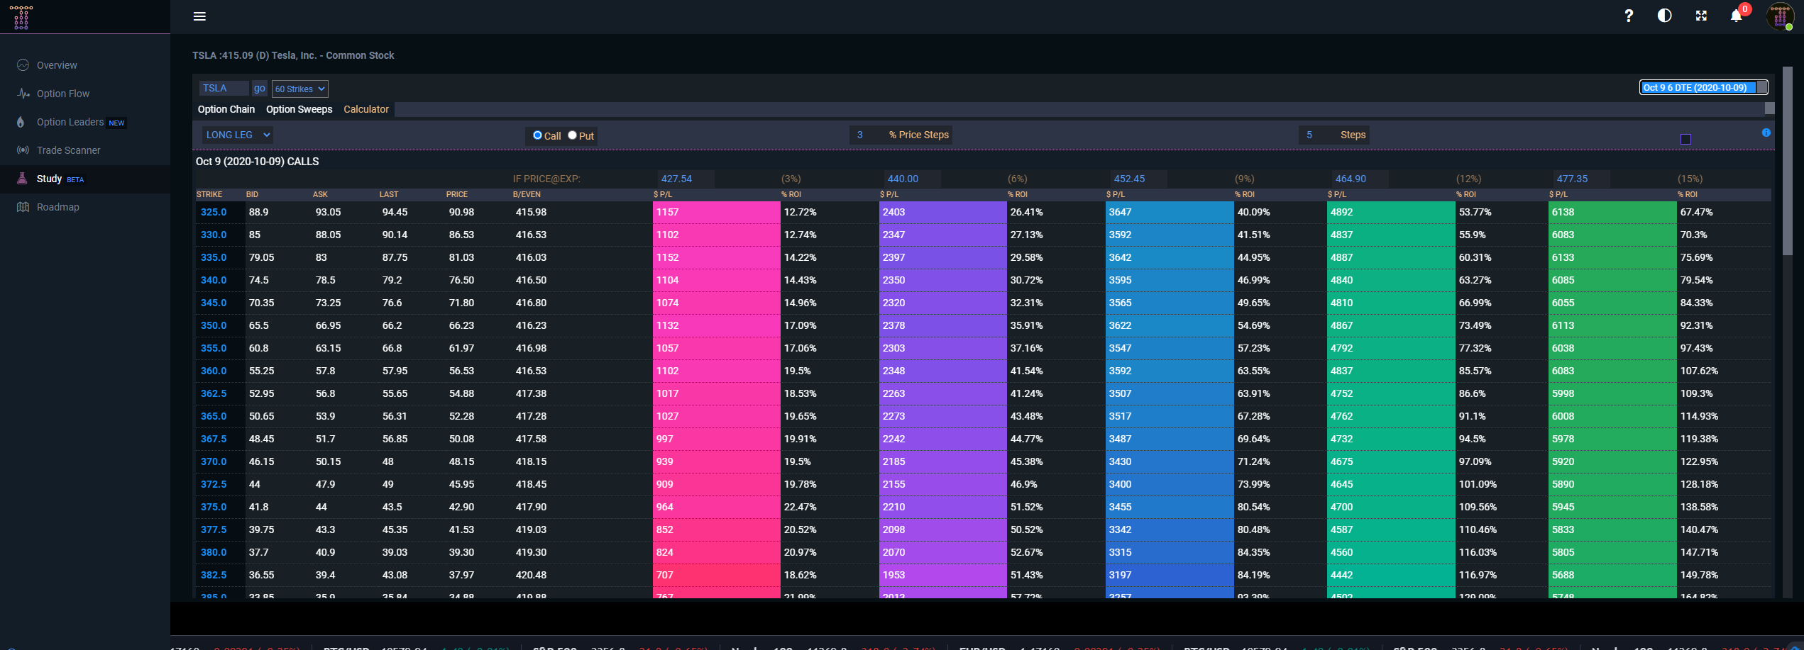This screenshot has height=650, width=1804.
Task: Open the 60 Strikes dropdown
Action: click(x=299, y=89)
